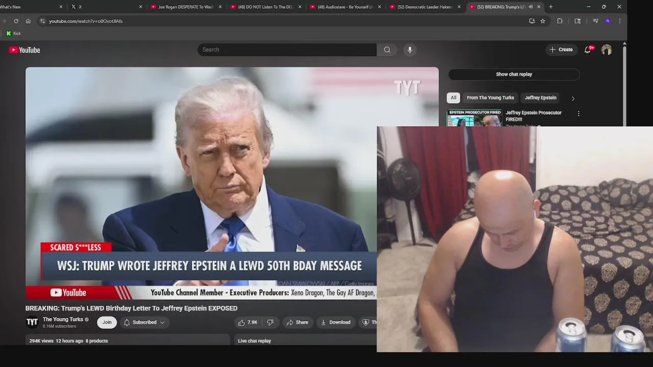Open the Kick bookmark

(x=13, y=33)
